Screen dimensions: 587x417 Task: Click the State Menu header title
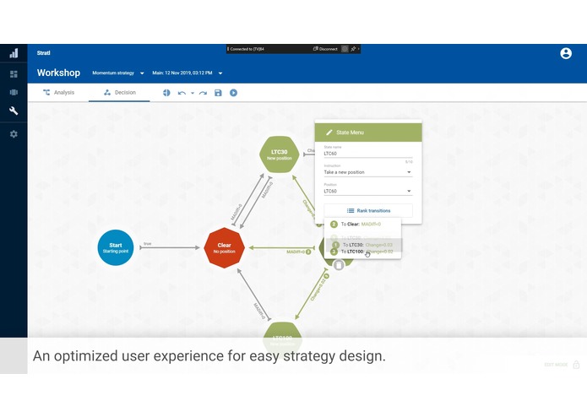coord(350,133)
